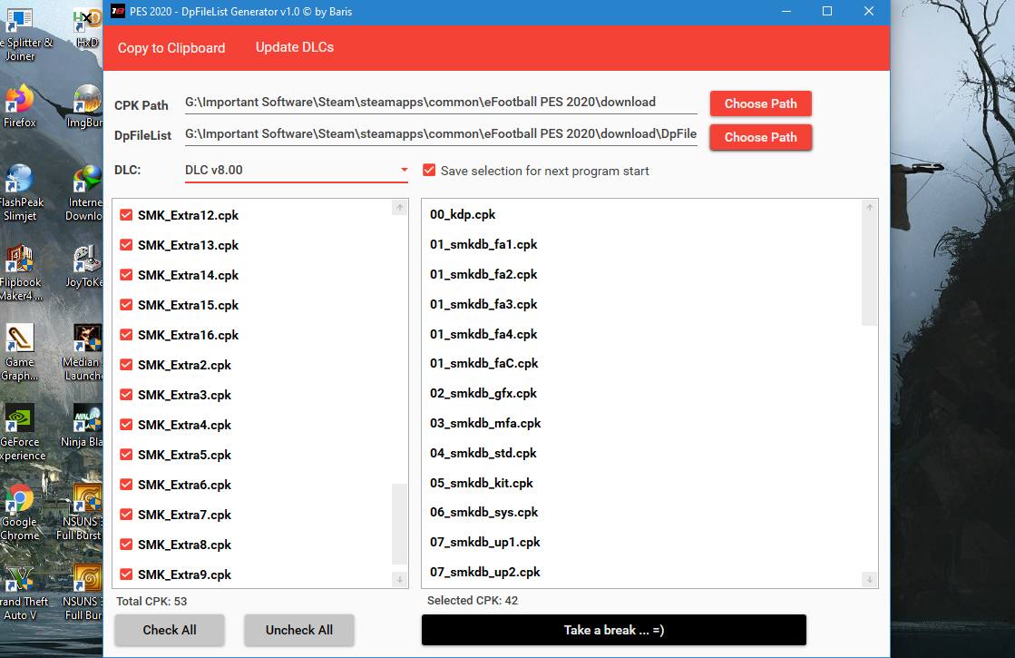Image resolution: width=1015 pixels, height=658 pixels.
Task: Toggle SMK_Extra8.cpk checkbox
Action: (126, 544)
